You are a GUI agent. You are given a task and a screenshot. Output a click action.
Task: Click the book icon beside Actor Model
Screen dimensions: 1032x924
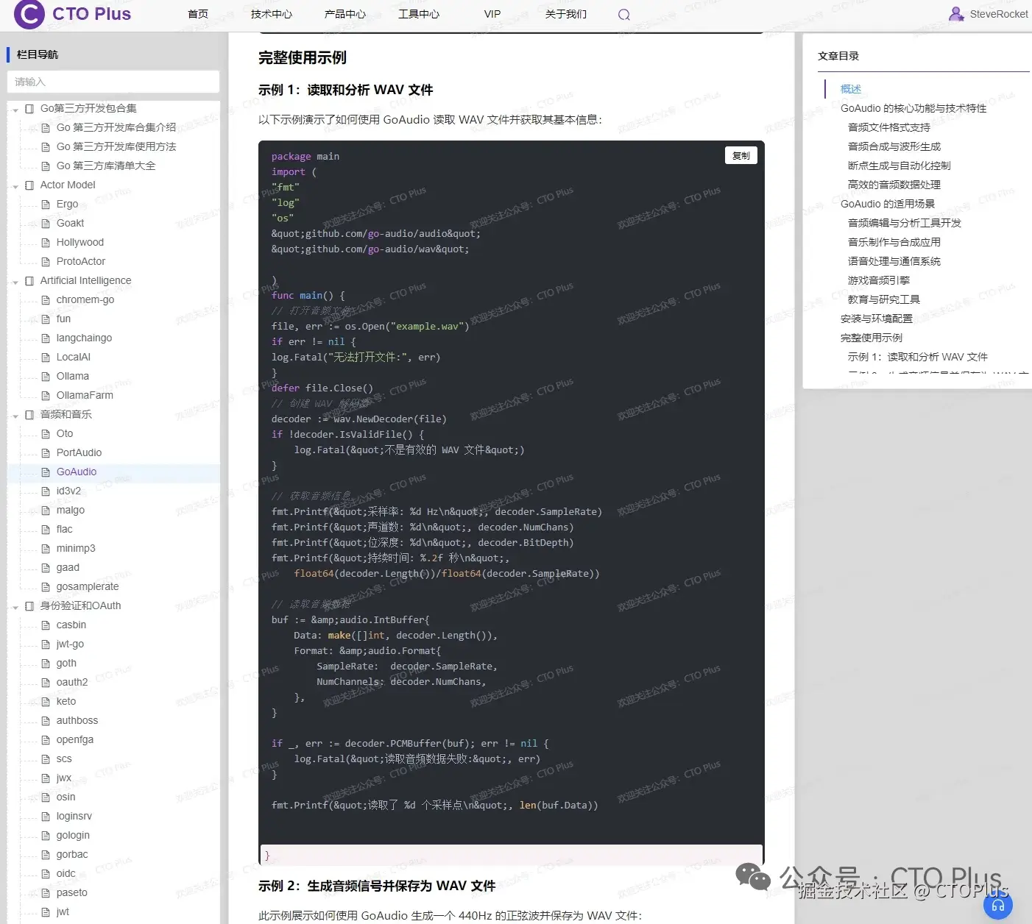(x=29, y=185)
